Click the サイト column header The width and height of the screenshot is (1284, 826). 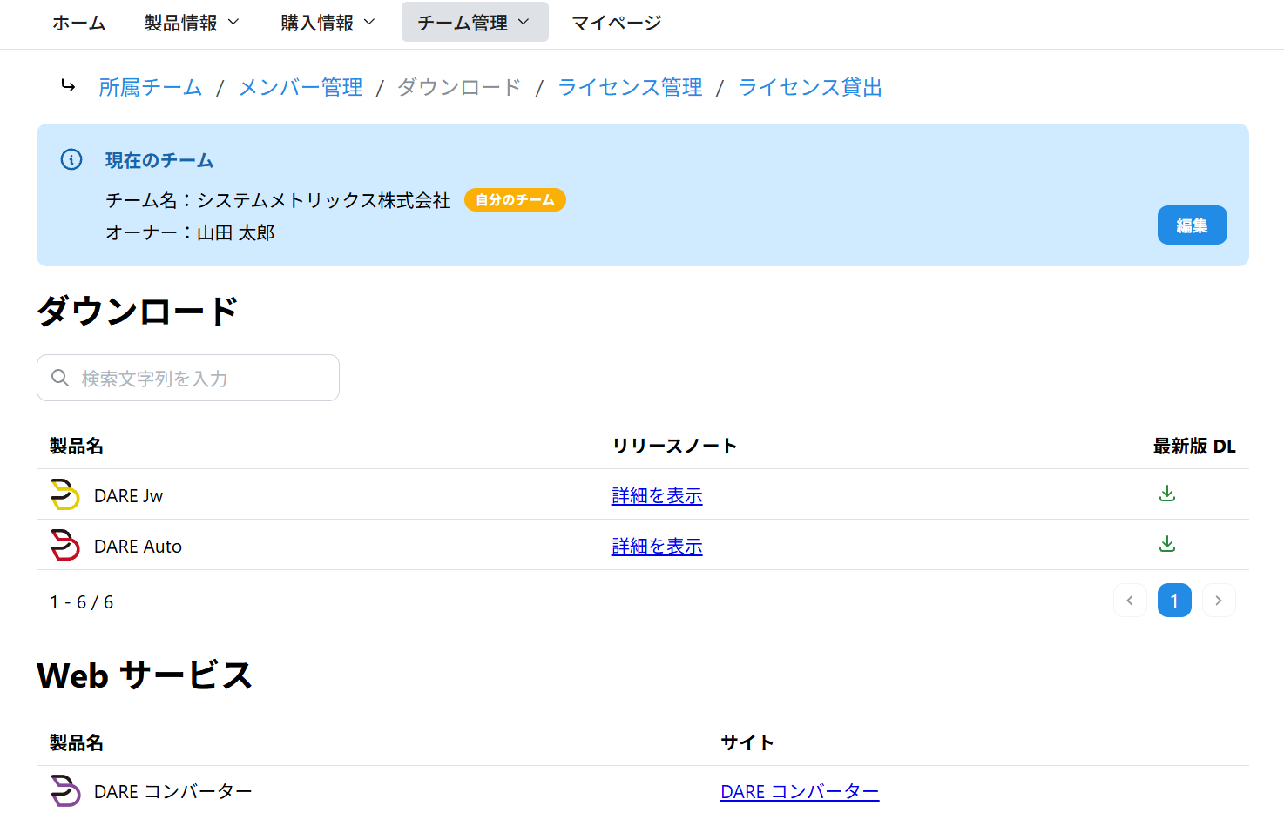click(x=747, y=742)
